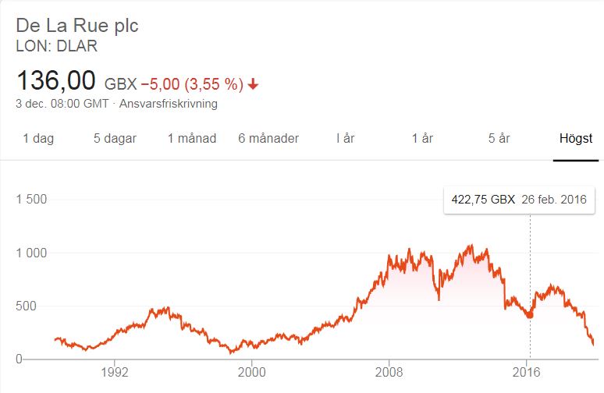Click the red down arrow price indicator
This screenshot has width=604, height=393.
pos(253,83)
